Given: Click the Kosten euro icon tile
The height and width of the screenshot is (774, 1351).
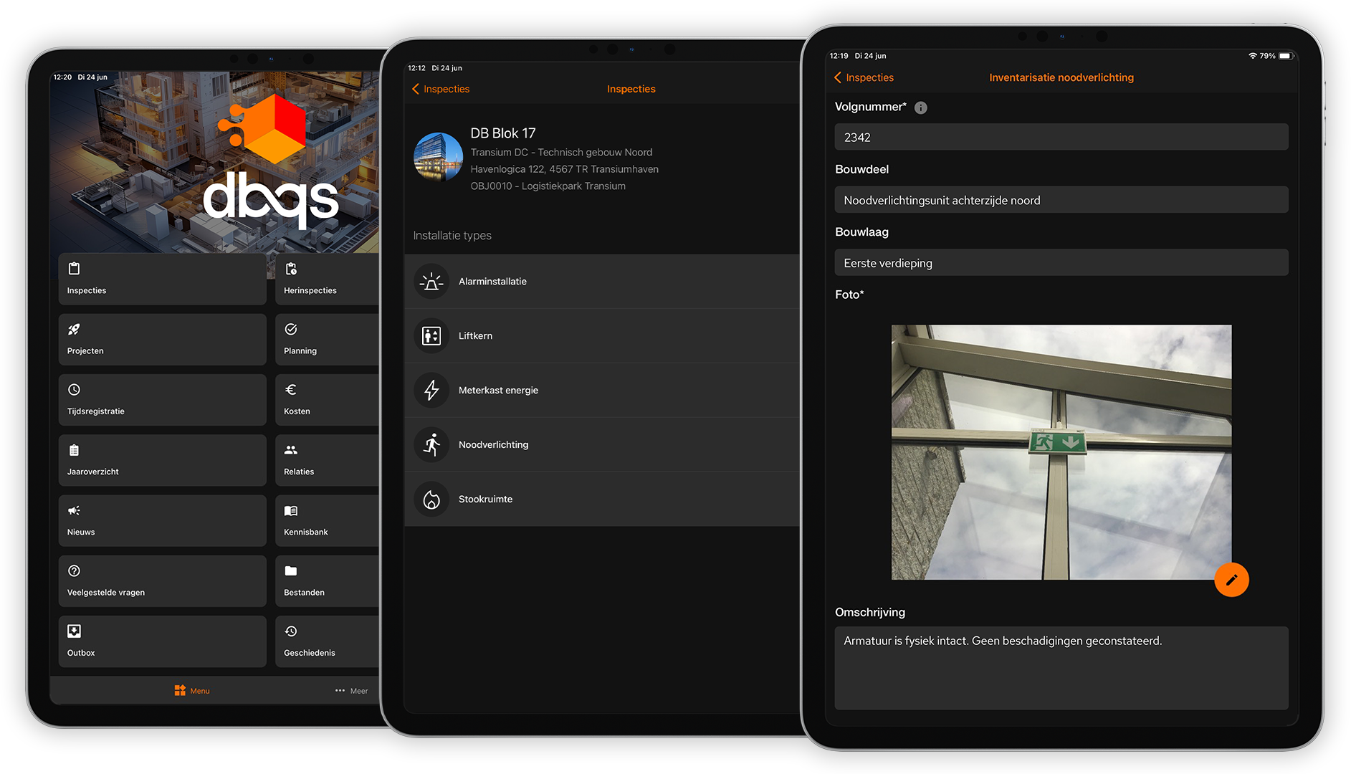Looking at the screenshot, I should tap(327, 400).
